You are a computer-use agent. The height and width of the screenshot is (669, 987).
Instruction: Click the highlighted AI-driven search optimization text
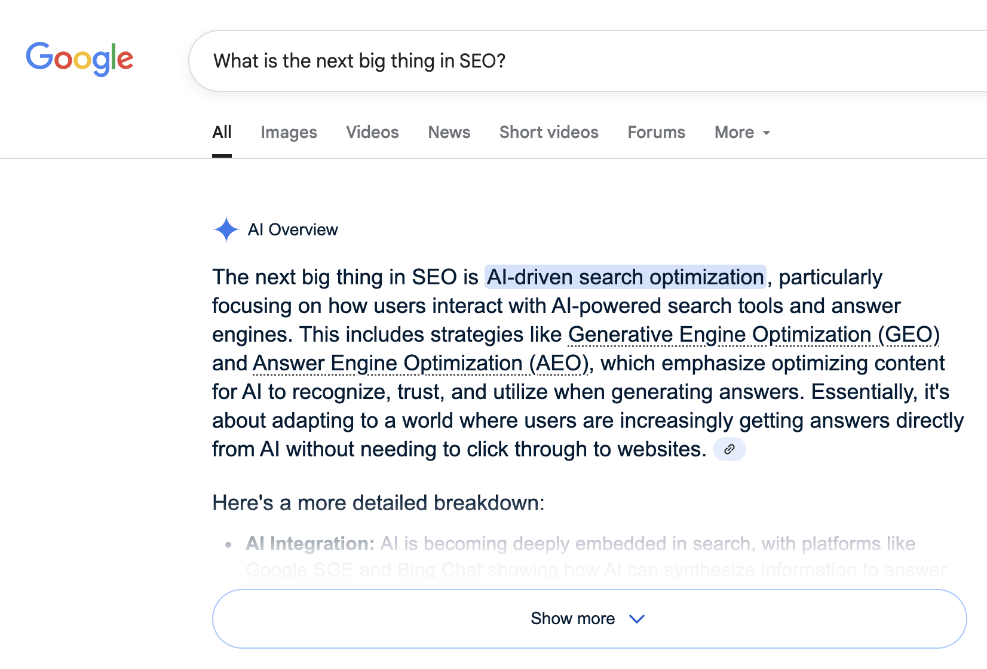pos(626,277)
